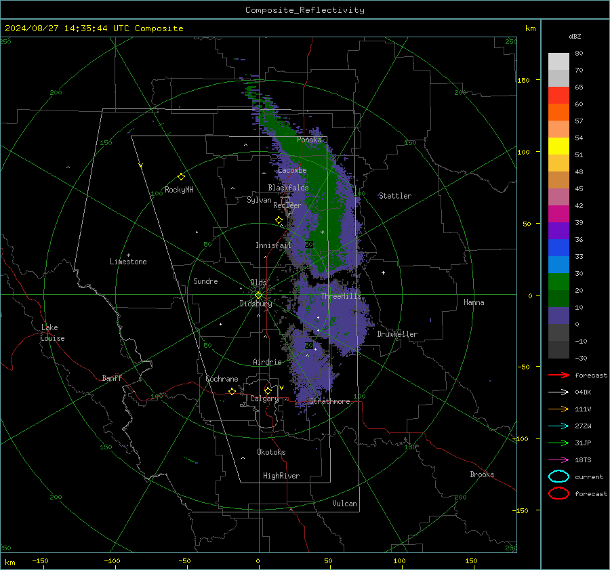Click the Composite_Reflectivity title

[305, 10]
